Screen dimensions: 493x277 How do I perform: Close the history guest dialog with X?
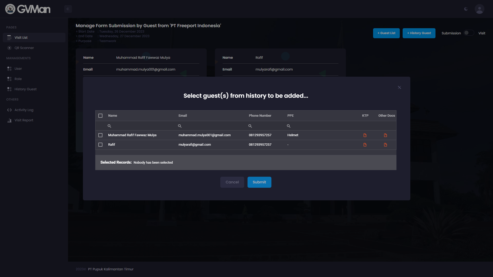[x=399, y=87]
